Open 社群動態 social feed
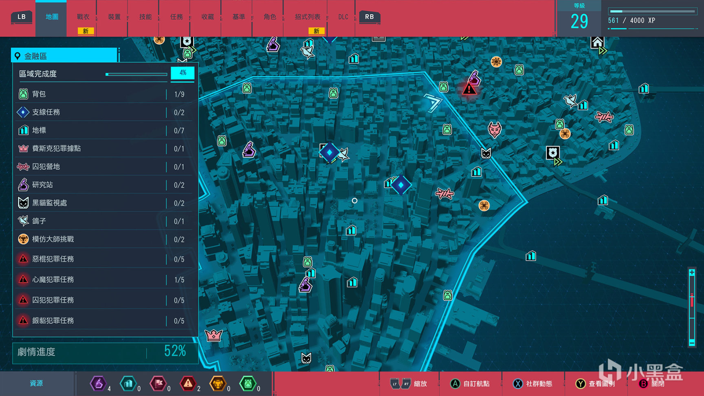704x396 pixels. (532, 383)
